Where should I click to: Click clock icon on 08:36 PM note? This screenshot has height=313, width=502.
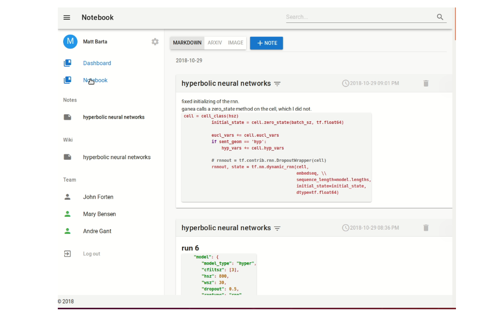(x=345, y=228)
